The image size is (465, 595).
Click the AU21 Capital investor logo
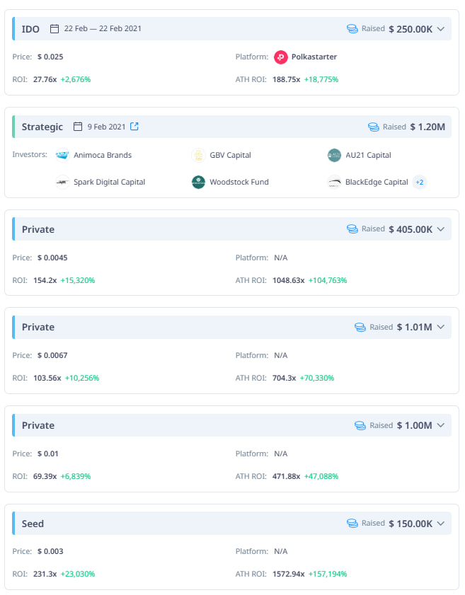point(334,155)
